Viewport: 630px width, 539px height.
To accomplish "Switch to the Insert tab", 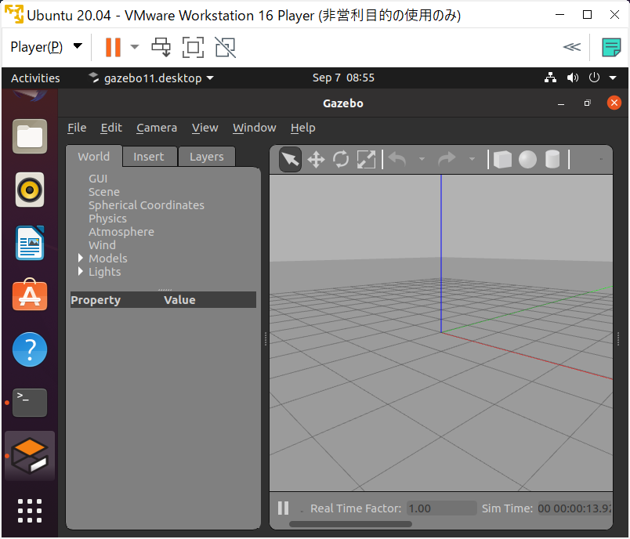I will tap(149, 157).
